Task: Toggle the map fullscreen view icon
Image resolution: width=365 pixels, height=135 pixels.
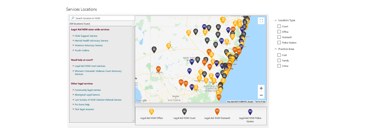Action: pos(261,21)
